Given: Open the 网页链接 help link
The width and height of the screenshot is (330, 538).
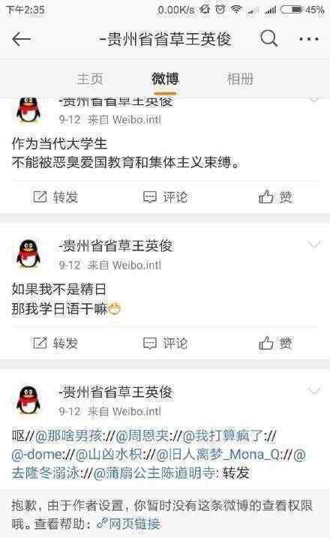Looking at the screenshot, I should click(129, 524).
